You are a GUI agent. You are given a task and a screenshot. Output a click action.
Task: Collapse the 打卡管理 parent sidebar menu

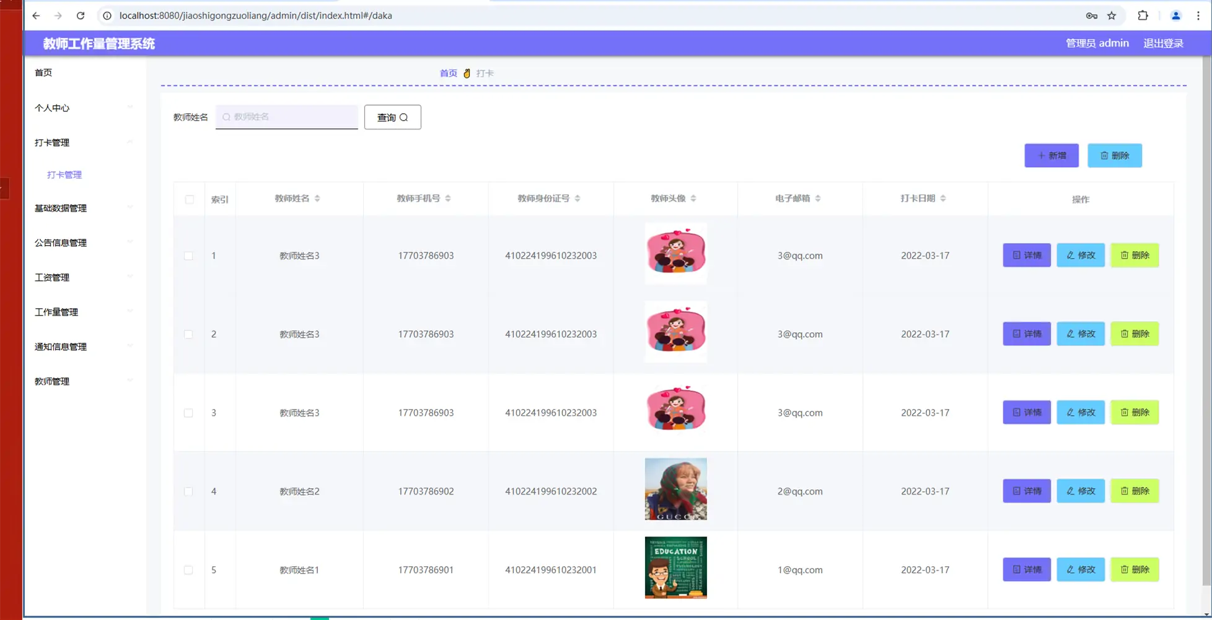pyautogui.click(x=84, y=142)
